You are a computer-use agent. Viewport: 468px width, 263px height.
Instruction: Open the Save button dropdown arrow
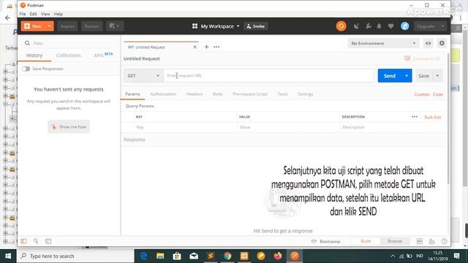click(x=437, y=76)
